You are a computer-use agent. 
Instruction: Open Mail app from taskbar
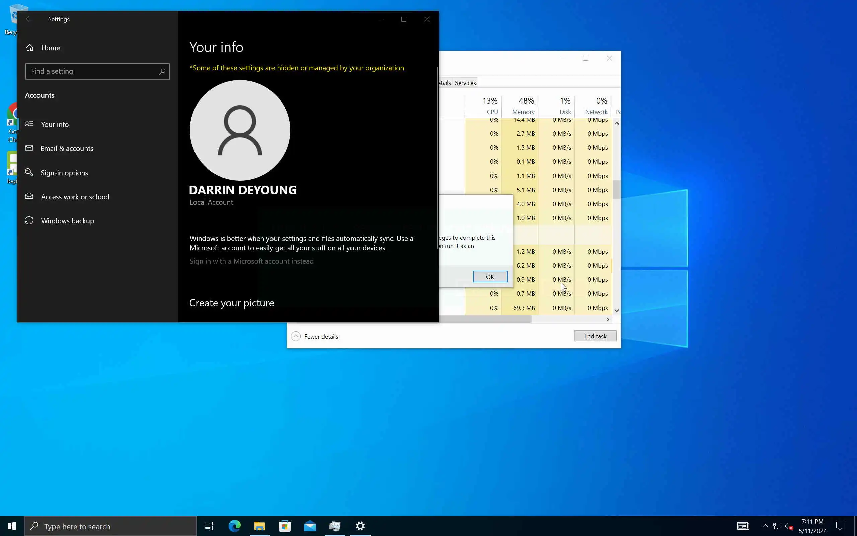(310, 526)
